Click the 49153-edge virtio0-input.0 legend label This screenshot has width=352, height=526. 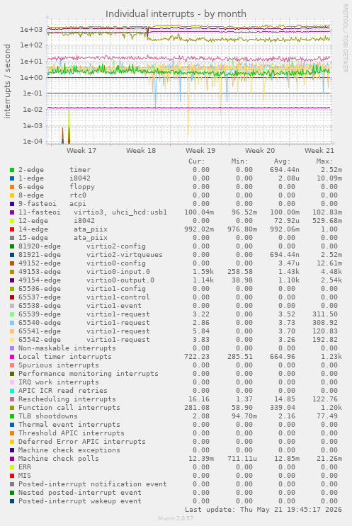point(84,272)
